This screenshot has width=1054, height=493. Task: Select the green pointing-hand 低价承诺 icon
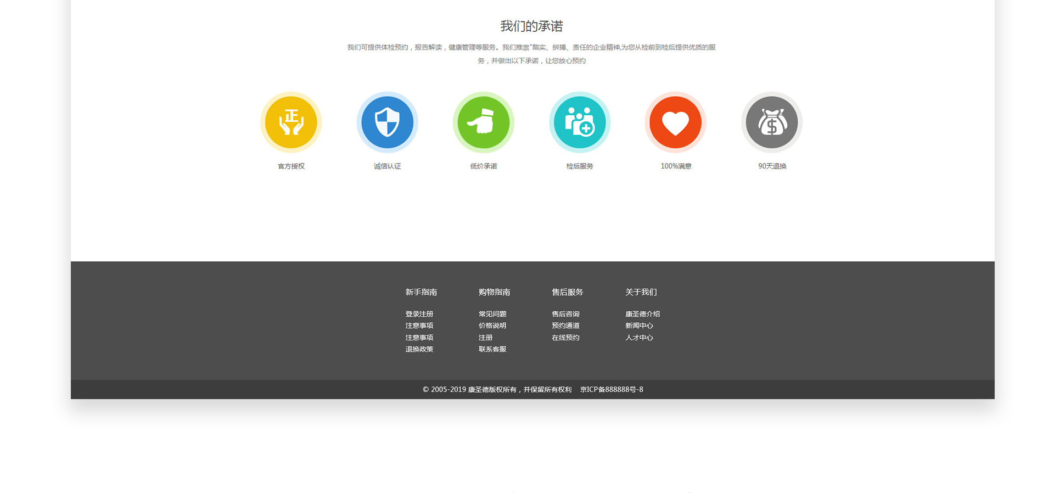pos(483,122)
